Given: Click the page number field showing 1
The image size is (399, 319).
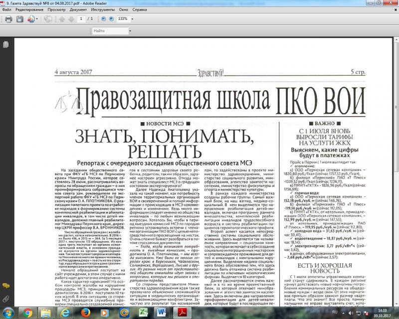Looking at the screenshot, I should 81,19.
